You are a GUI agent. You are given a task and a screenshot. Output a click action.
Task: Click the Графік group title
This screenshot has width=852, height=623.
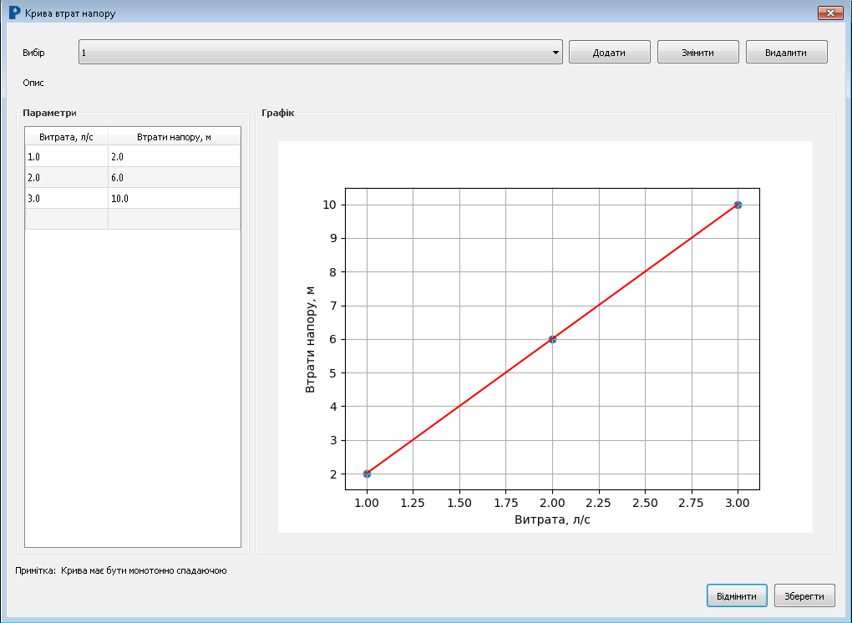pyautogui.click(x=277, y=113)
